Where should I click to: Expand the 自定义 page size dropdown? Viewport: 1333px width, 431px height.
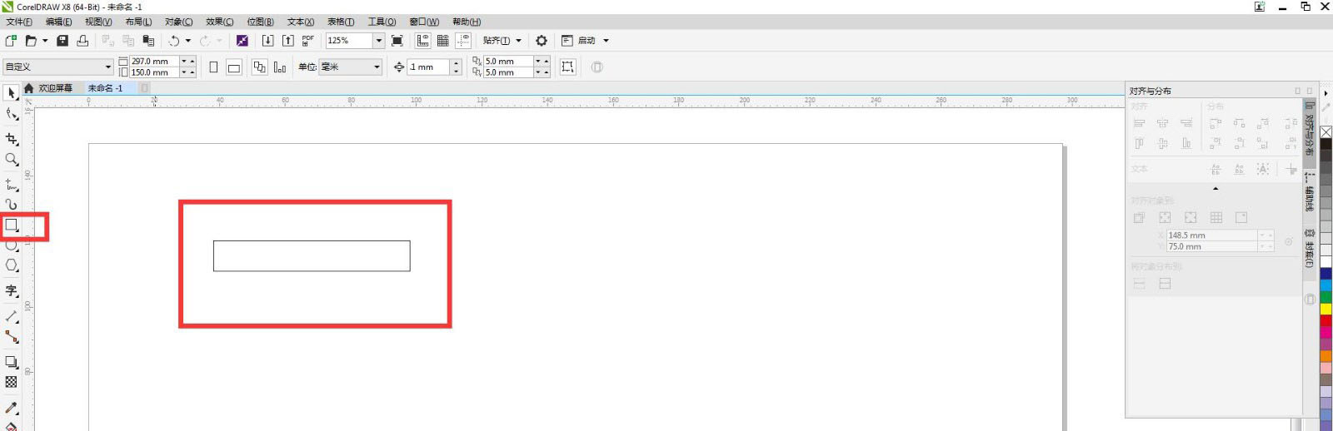tap(107, 67)
